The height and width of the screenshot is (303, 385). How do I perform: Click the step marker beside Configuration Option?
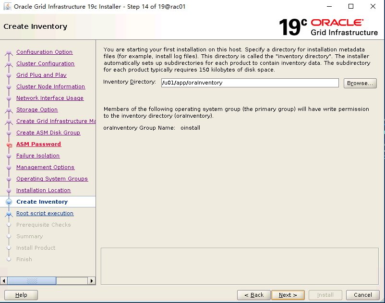click(x=9, y=52)
